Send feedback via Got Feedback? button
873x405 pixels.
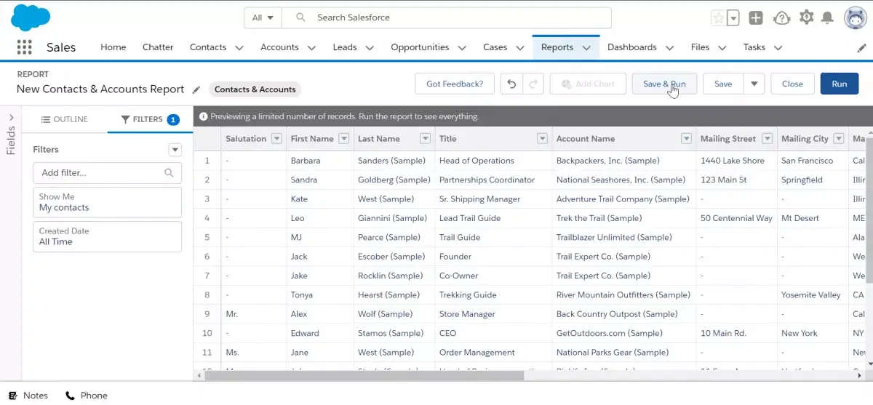(x=455, y=84)
